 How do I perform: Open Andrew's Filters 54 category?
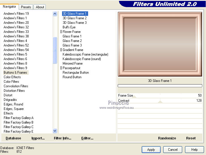16,50
